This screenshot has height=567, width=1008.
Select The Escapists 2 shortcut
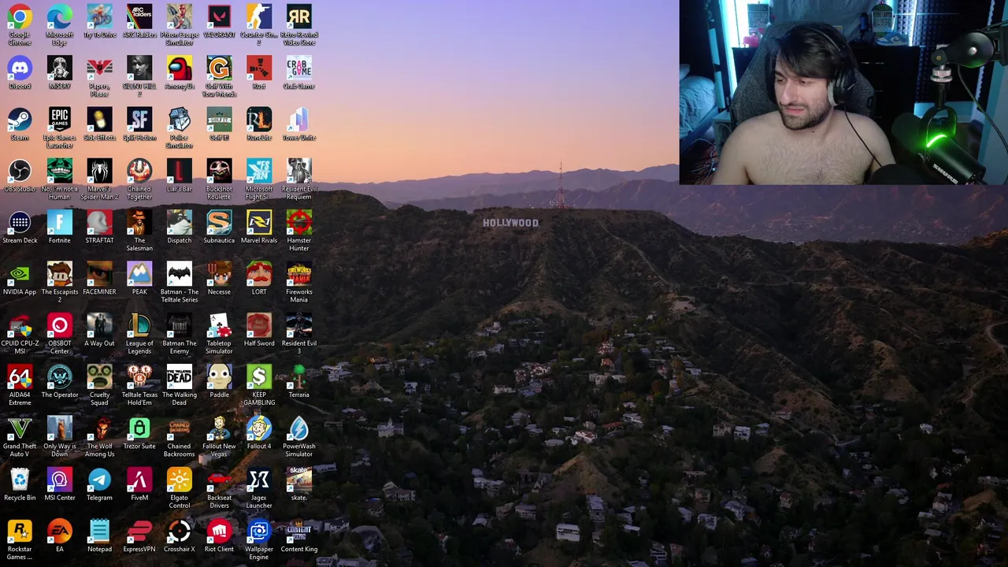60,281
